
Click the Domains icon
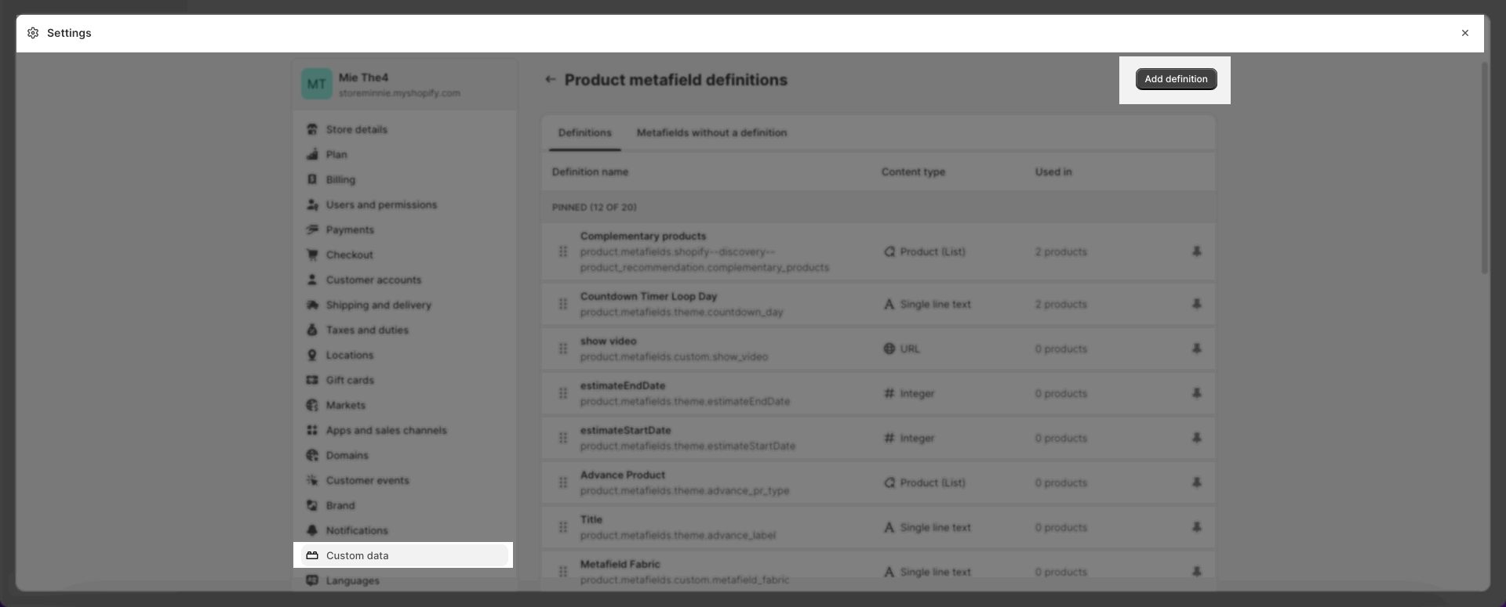(x=312, y=455)
